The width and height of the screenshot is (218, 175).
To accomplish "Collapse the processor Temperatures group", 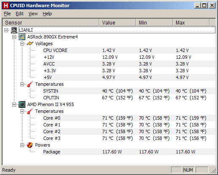I will click(22, 111).
